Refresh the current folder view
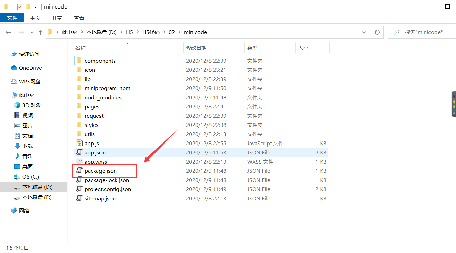Viewport: 456px width, 253px height. point(377,32)
